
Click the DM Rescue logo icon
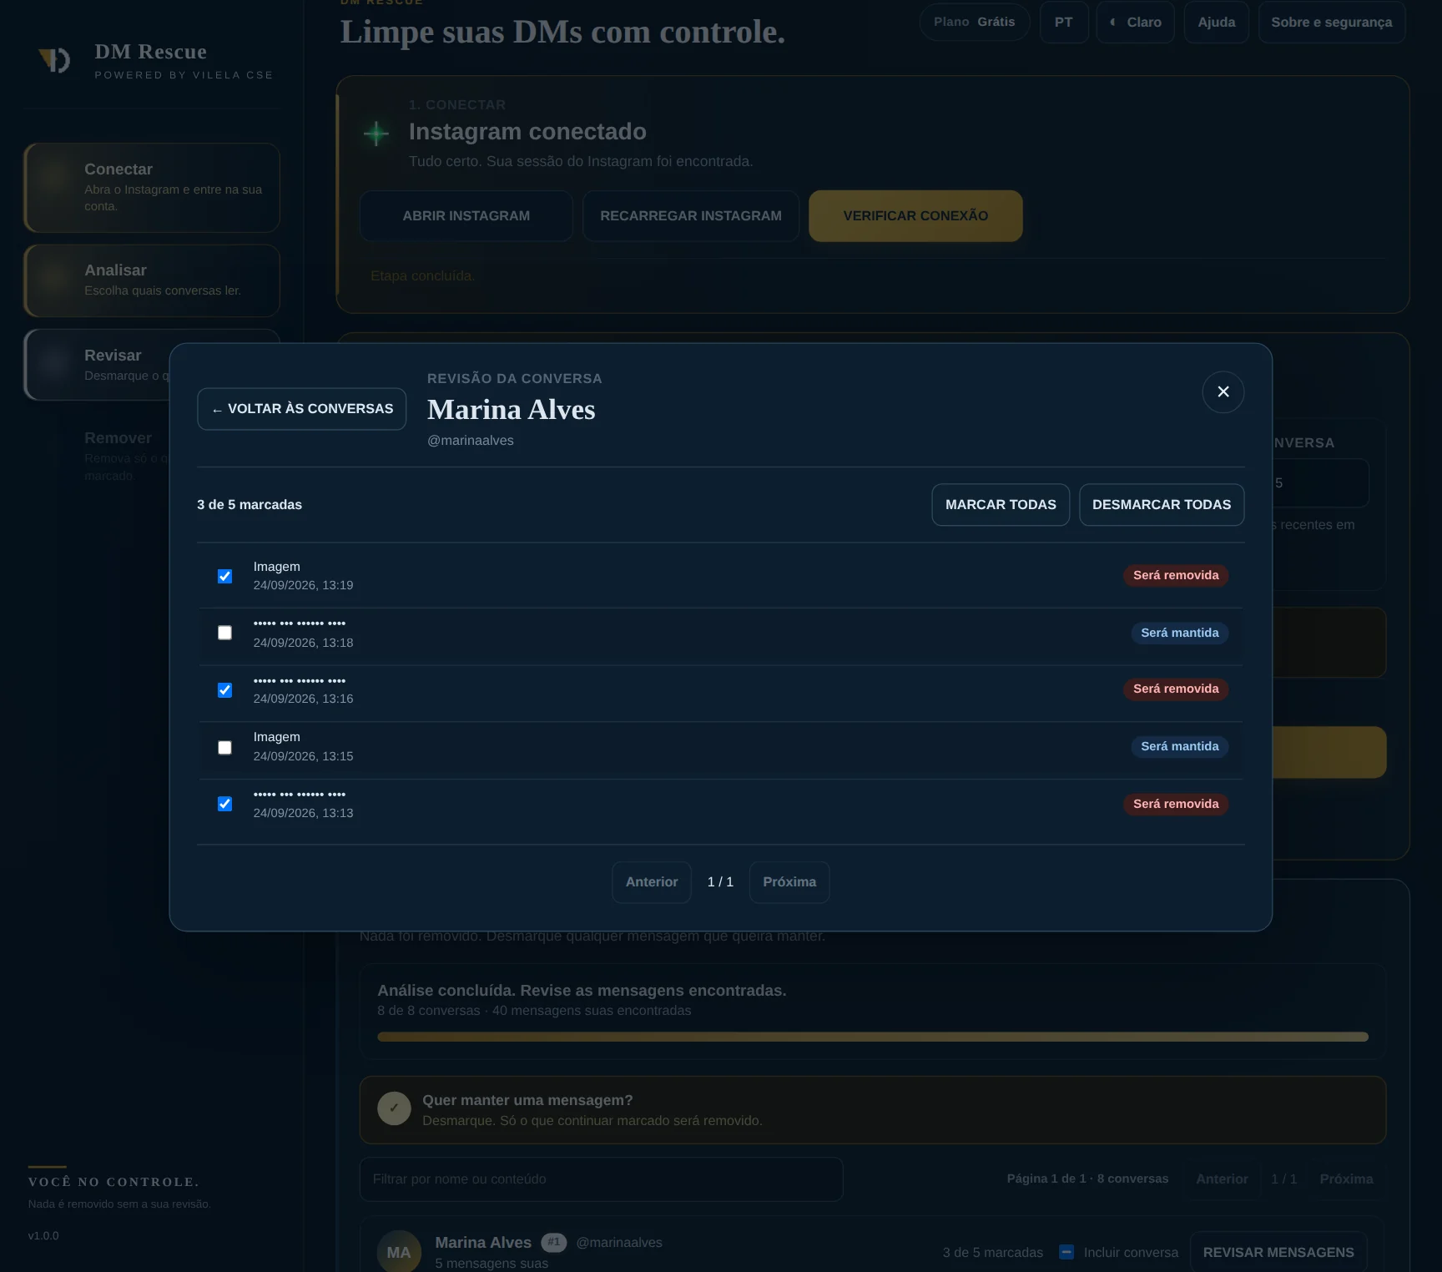pyautogui.click(x=54, y=60)
